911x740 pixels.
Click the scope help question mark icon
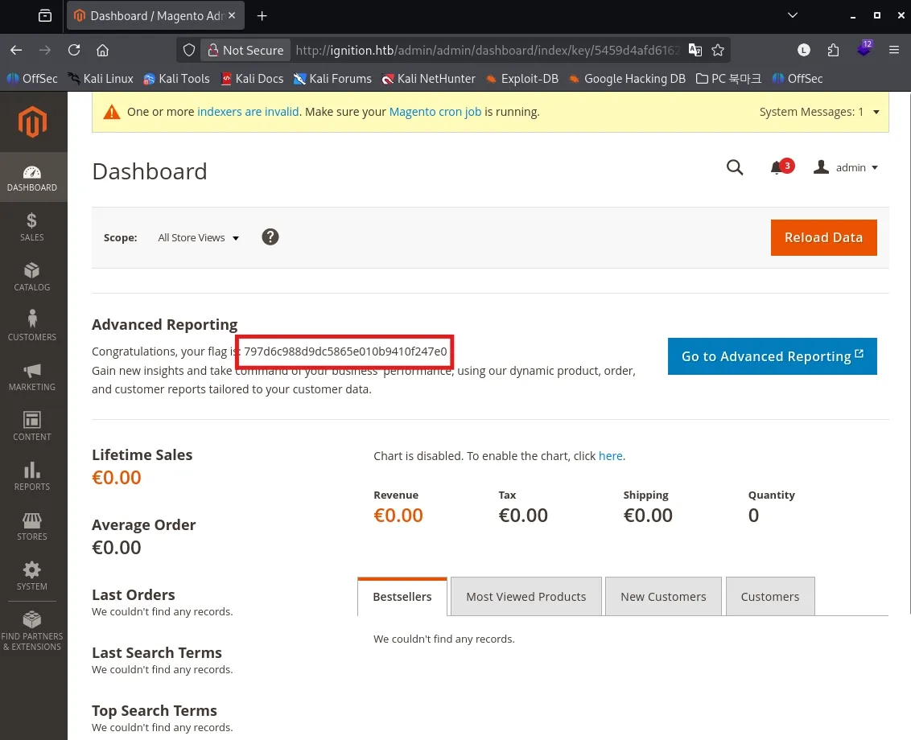pos(270,237)
